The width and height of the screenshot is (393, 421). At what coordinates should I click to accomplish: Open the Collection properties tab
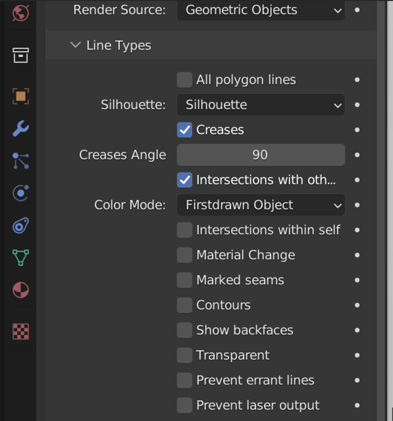coord(20,55)
